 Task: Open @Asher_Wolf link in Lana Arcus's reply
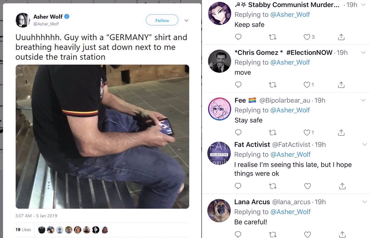point(290,212)
